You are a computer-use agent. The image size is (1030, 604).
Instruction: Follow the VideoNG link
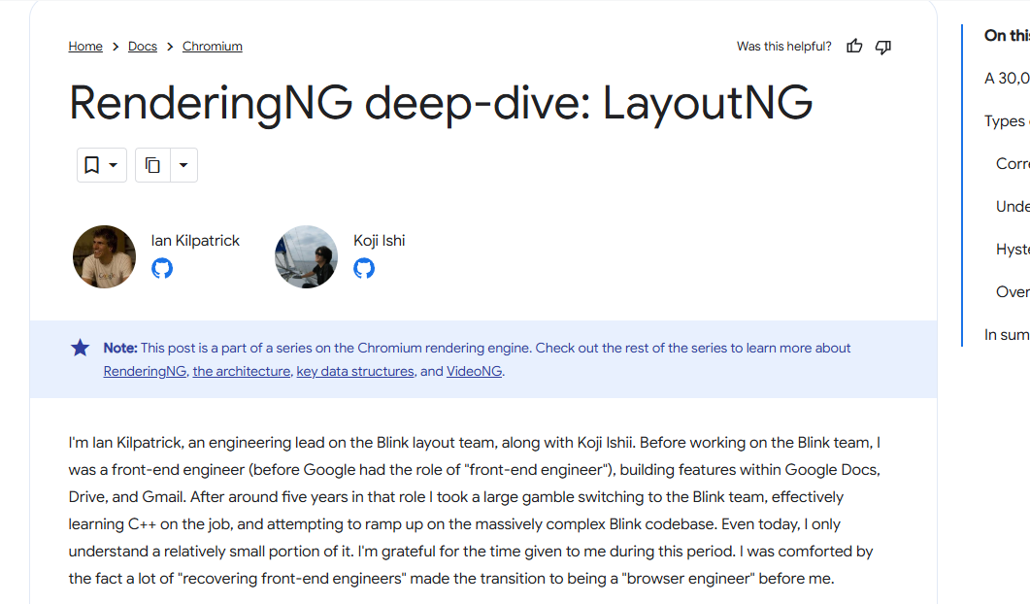[475, 371]
